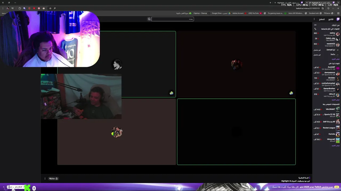Click the Twitch search field

click(x=173, y=19)
